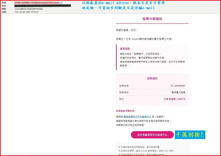Image resolution: width=221 pixels, height=156 pixels.
Task: Click the blacked-out recipient address field
Action: coord(43,6)
